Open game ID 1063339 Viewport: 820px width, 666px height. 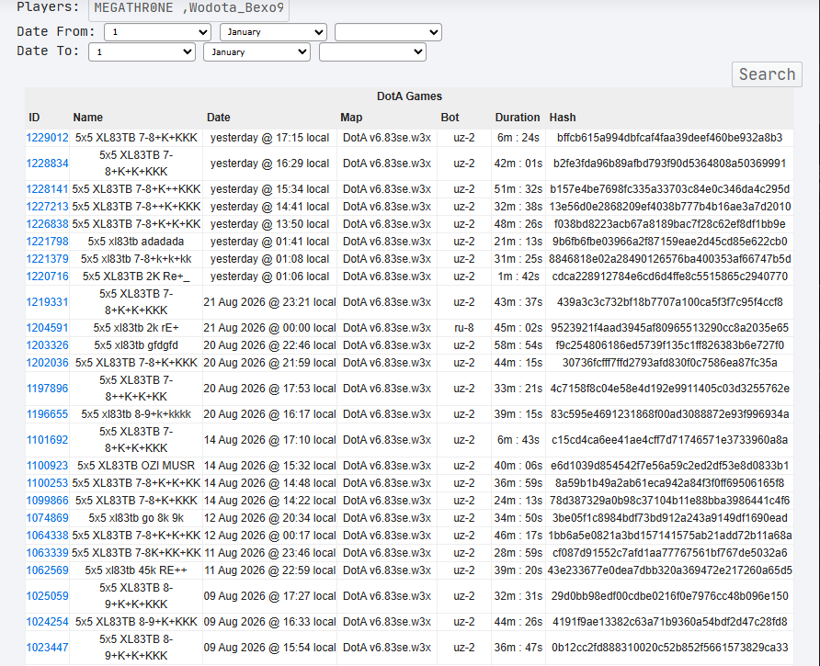[47, 553]
